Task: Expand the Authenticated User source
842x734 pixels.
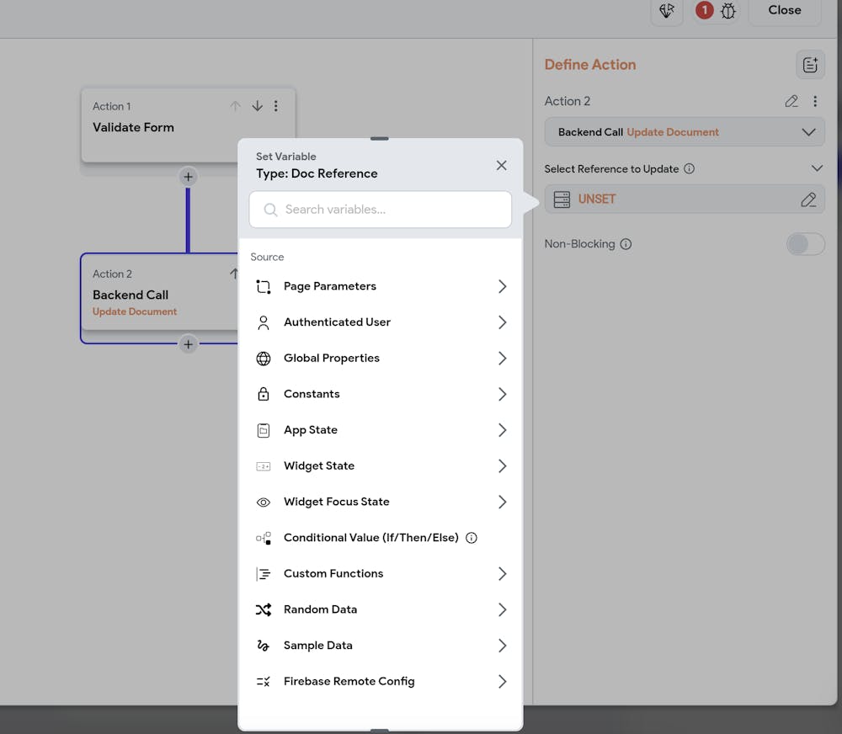Action: click(381, 322)
